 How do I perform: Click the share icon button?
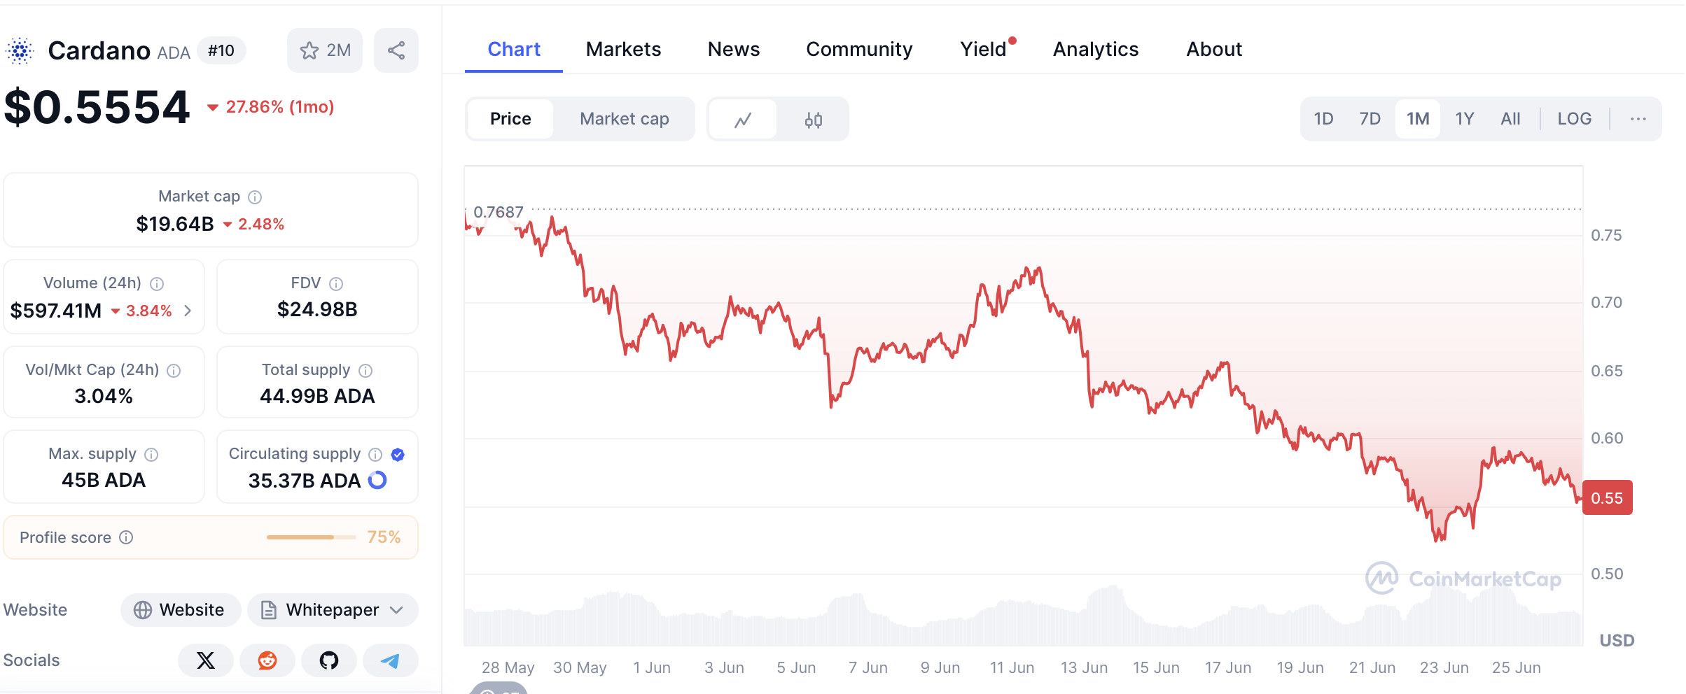tap(396, 50)
